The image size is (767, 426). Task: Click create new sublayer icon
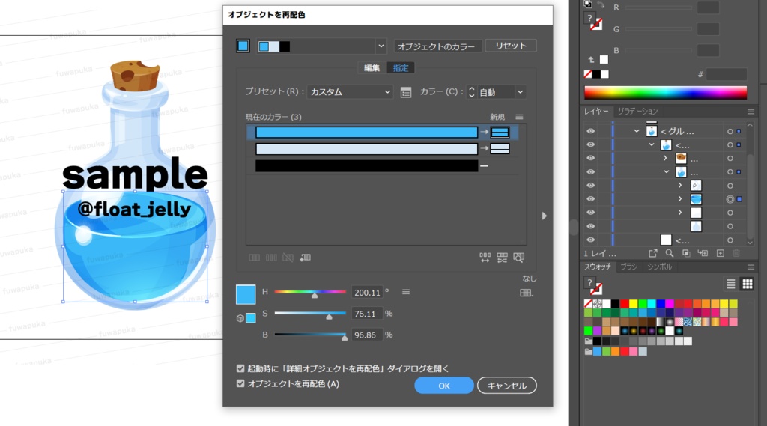[703, 253]
